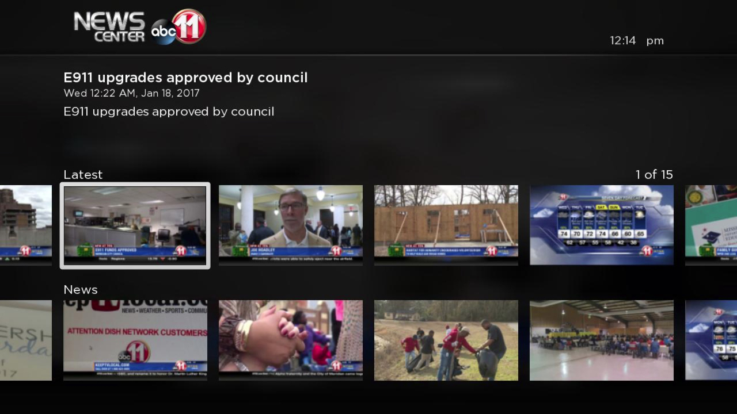This screenshot has height=414, width=737.
Task: Click the News Center abc 11 logo
Action: 140,26
